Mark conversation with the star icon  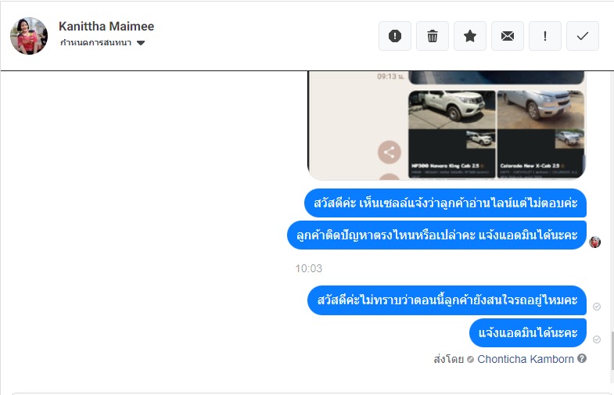(470, 36)
